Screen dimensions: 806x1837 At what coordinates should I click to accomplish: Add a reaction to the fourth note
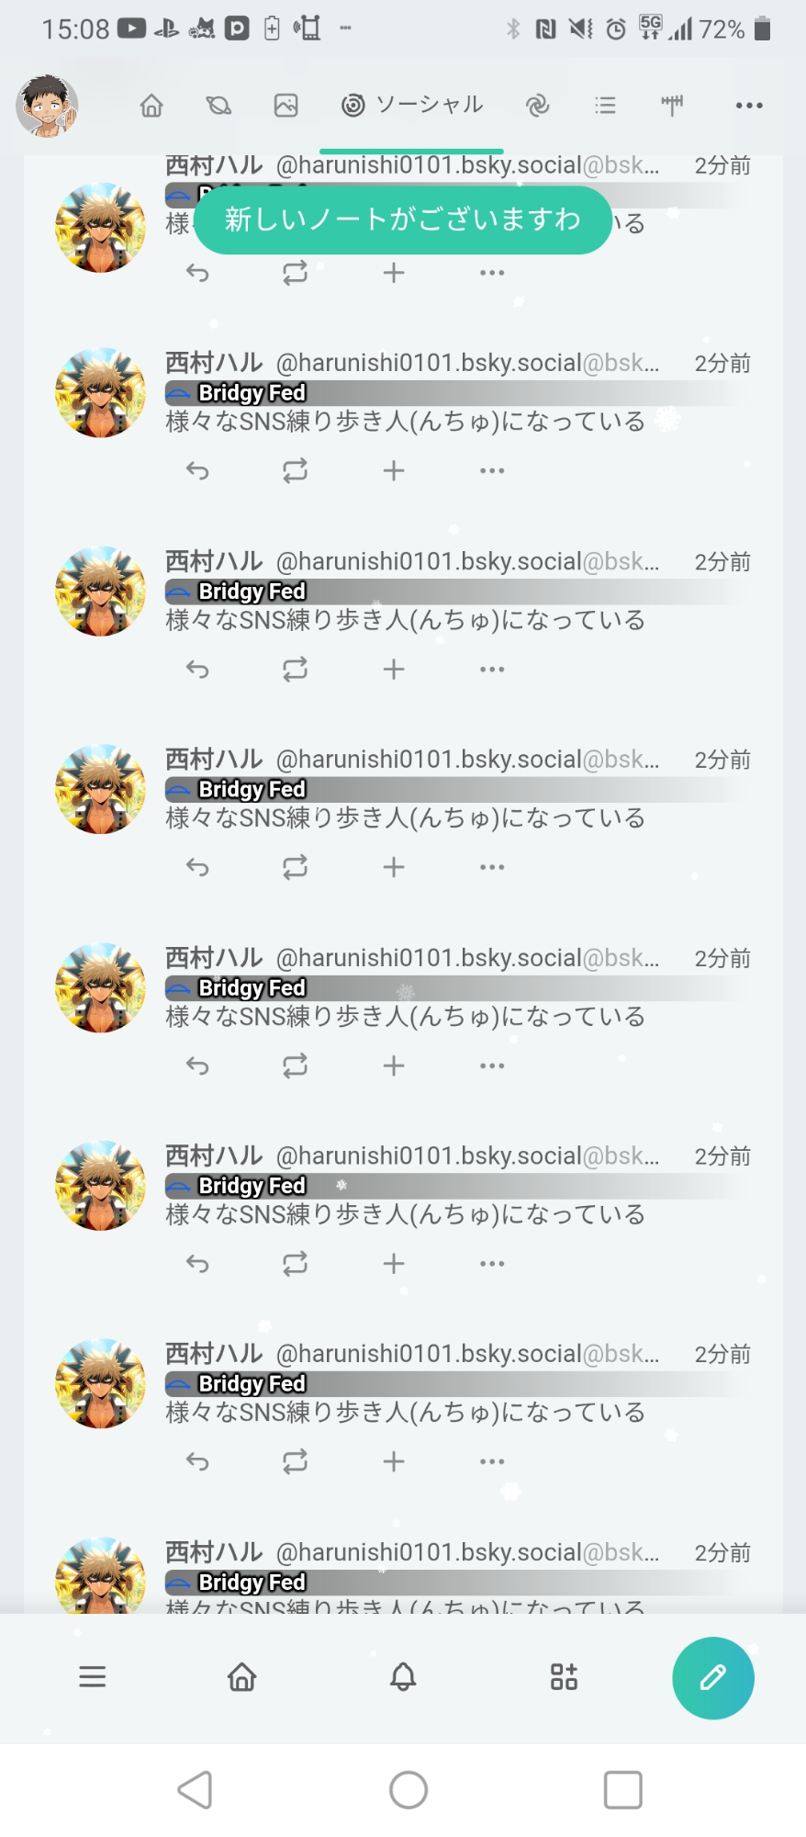393,867
